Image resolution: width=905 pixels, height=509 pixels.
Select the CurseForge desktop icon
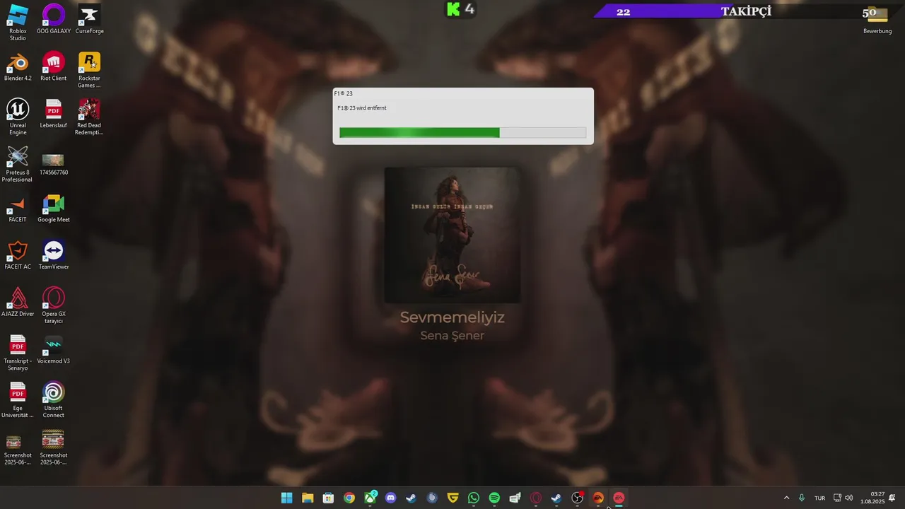click(89, 19)
